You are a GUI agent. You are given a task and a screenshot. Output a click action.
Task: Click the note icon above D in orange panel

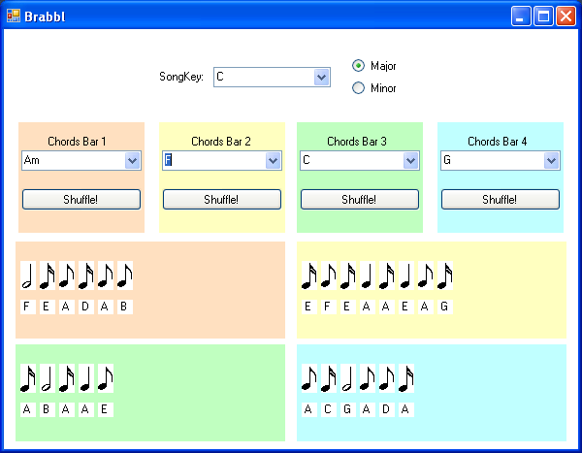tap(85, 275)
